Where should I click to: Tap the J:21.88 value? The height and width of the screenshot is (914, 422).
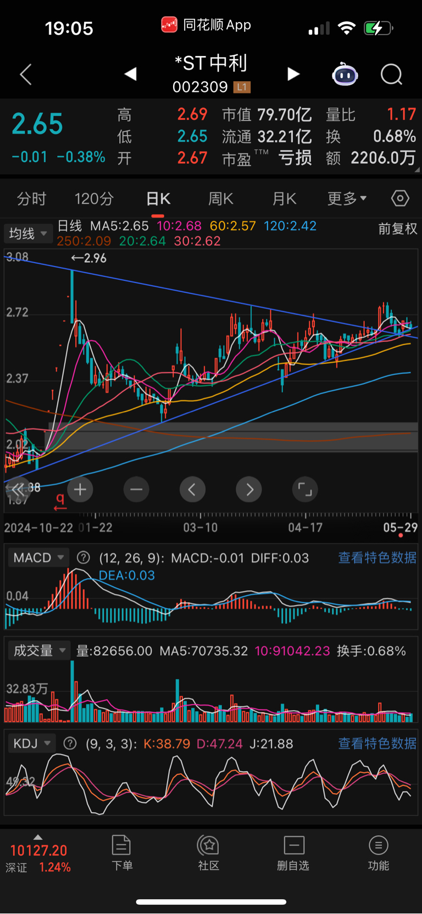[x=271, y=744]
